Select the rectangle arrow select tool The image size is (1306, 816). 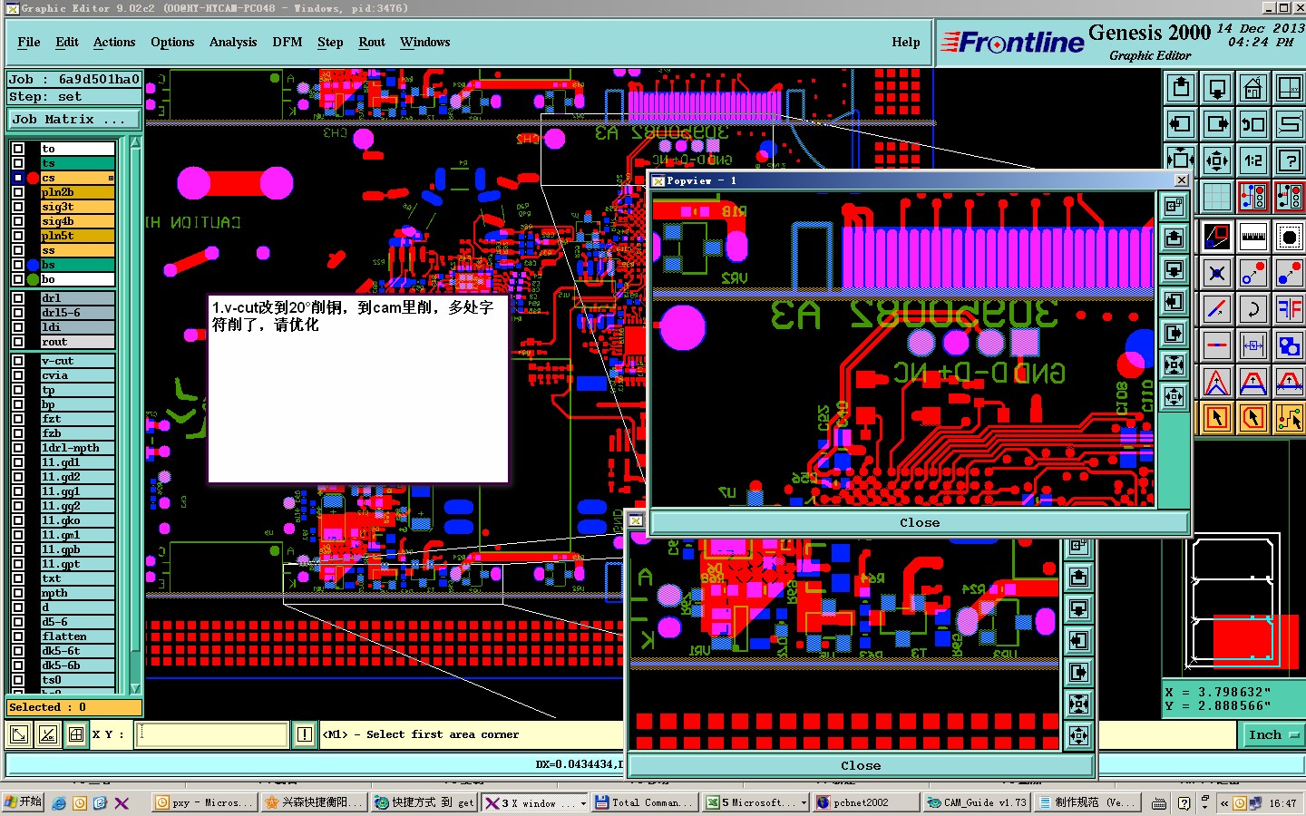[x=1217, y=418]
